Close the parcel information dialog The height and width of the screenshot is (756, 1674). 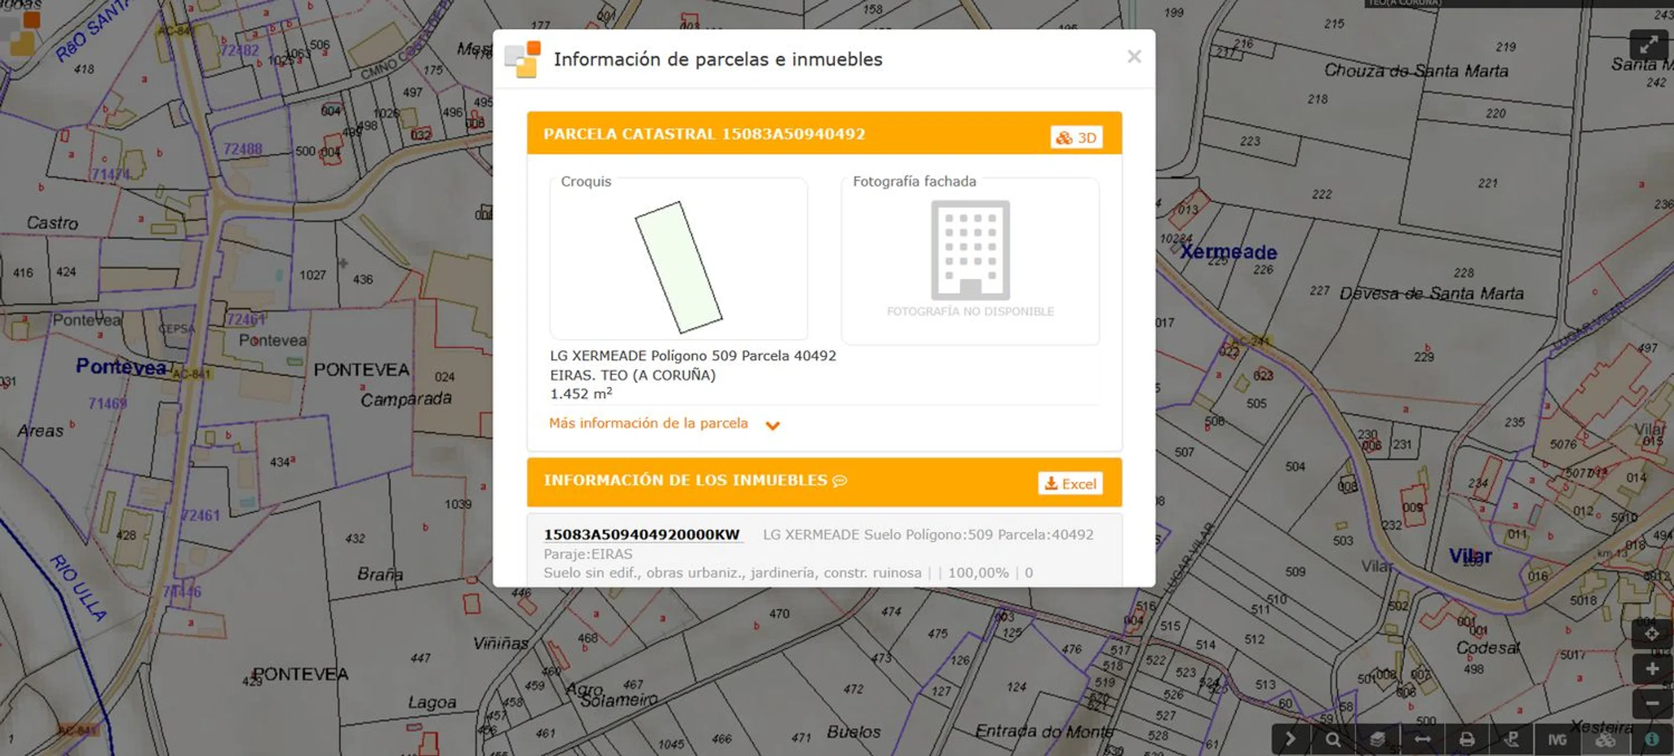tap(1134, 57)
